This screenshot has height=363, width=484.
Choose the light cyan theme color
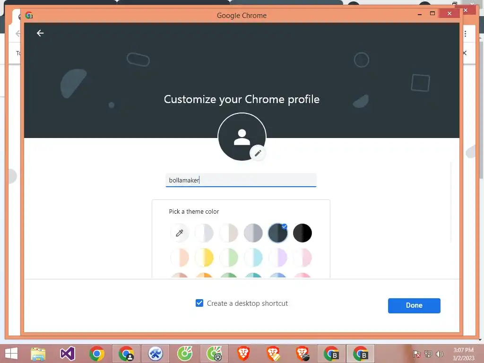point(253,258)
